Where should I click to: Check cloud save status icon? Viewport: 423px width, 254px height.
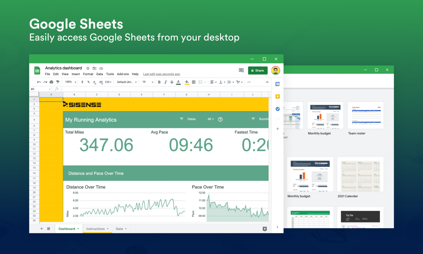point(101,68)
